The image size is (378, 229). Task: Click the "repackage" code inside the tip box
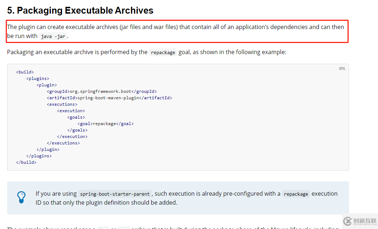pos(296,194)
